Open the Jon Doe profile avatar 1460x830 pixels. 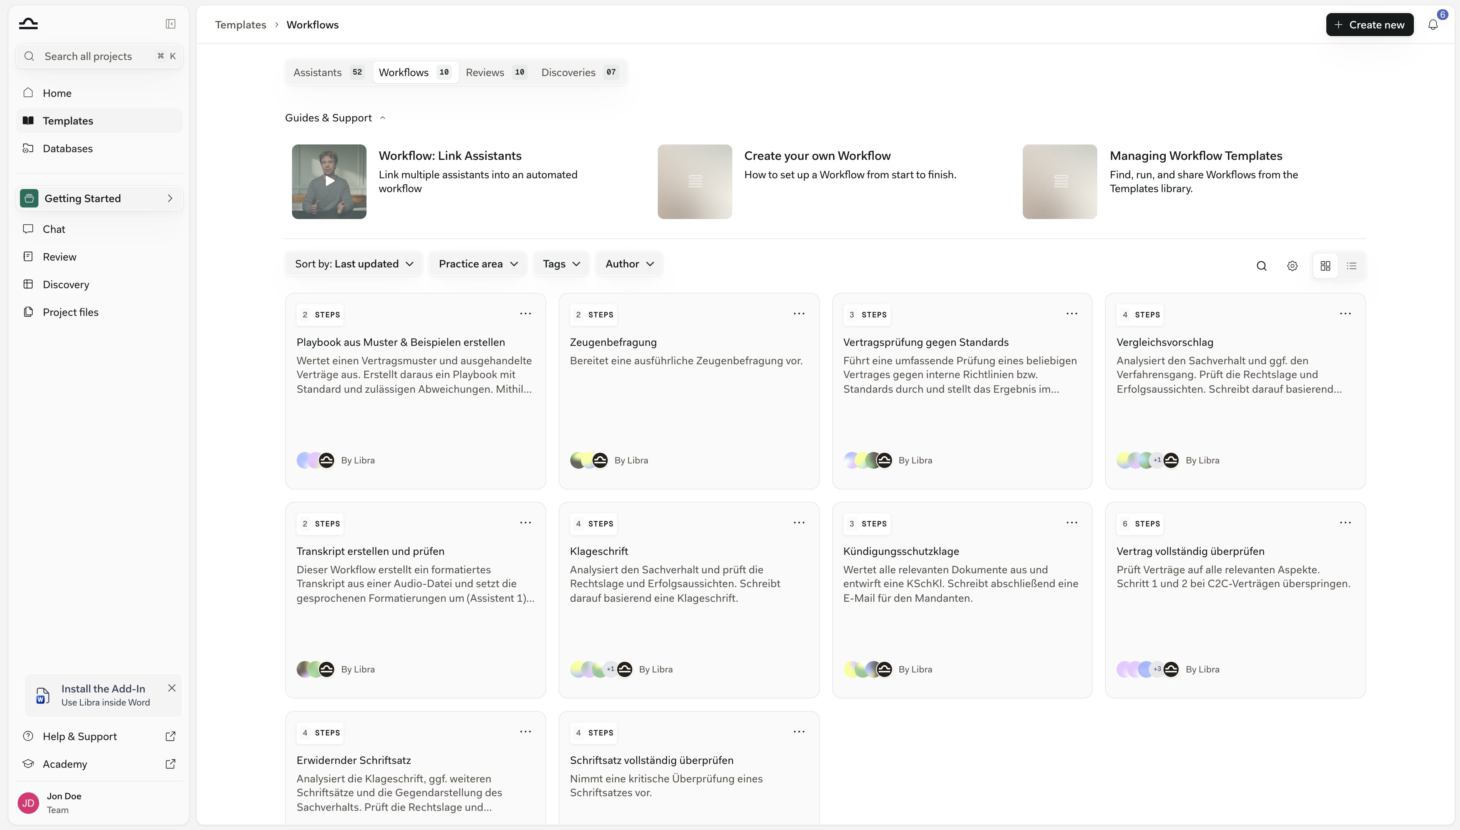coord(28,803)
